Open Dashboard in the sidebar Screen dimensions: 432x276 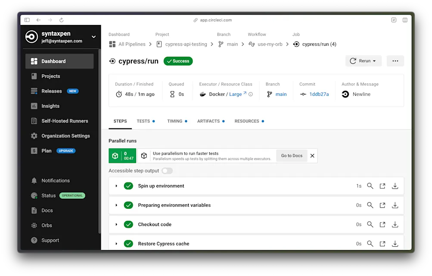[59, 61]
